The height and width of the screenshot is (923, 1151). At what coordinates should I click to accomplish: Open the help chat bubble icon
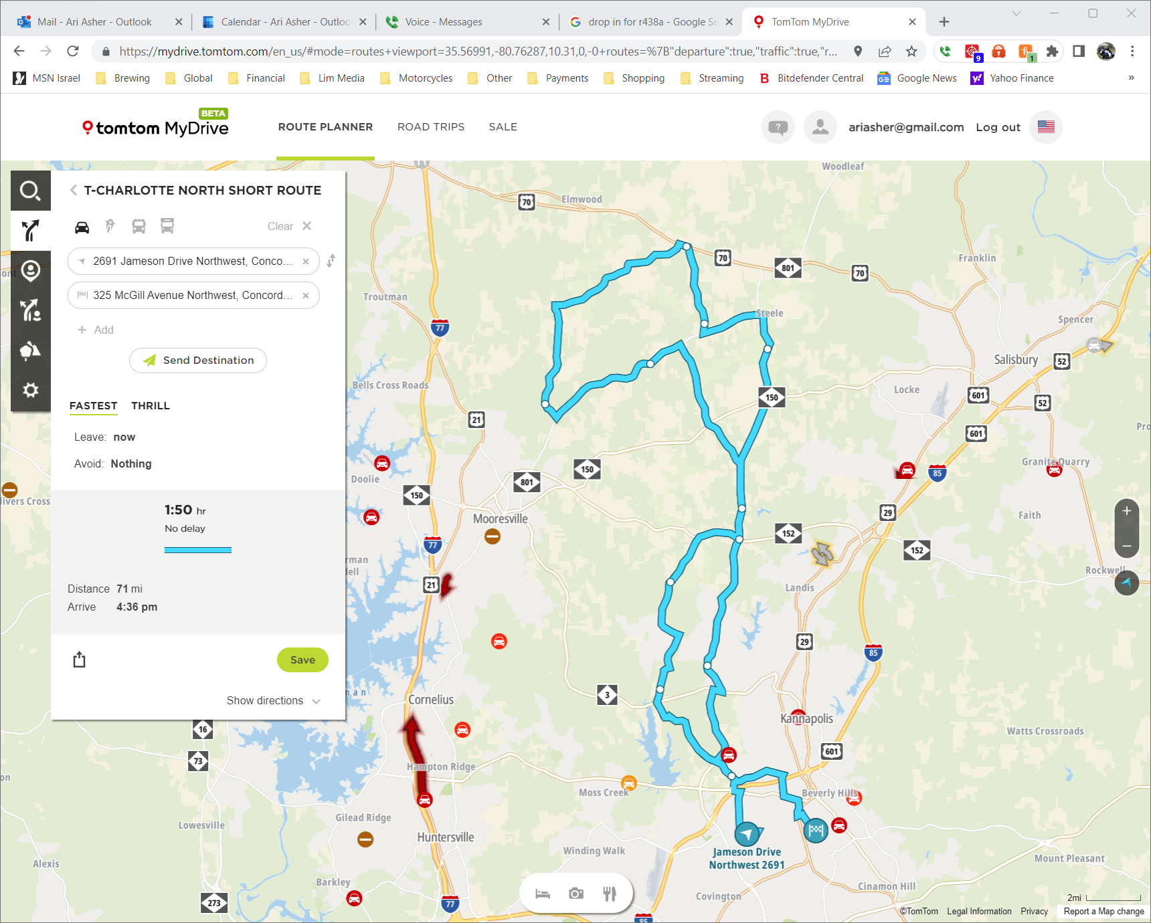click(x=778, y=127)
